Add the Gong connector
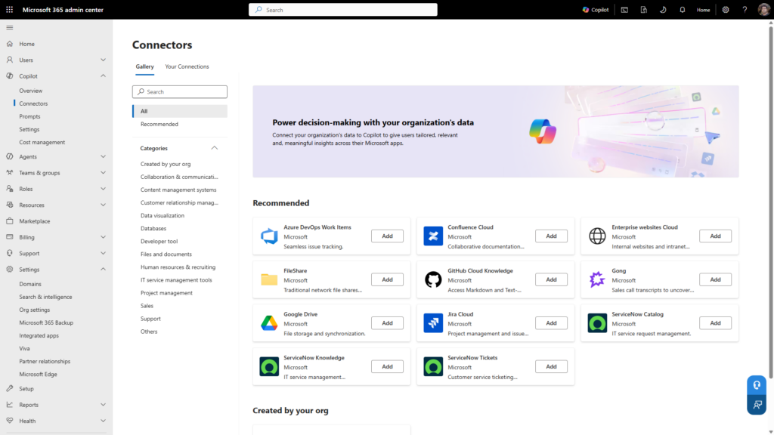 [x=715, y=279]
